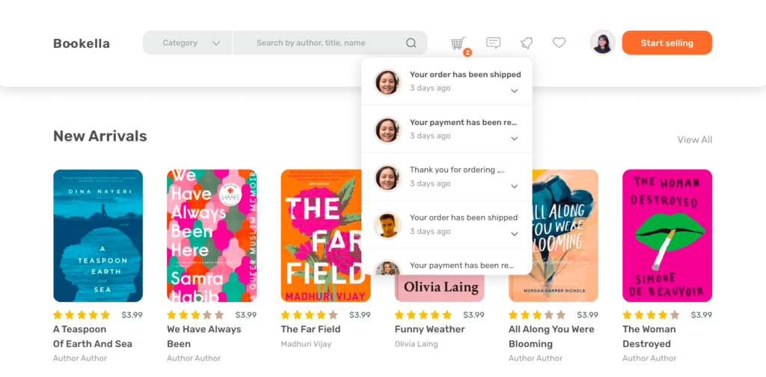Click star rating of Funny Weather
Image resolution: width=766 pixels, height=377 pixels.
click(x=423, y=315)
